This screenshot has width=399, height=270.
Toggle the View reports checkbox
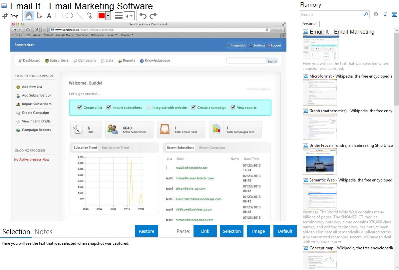pyautogui.click(x=233, y=108)
